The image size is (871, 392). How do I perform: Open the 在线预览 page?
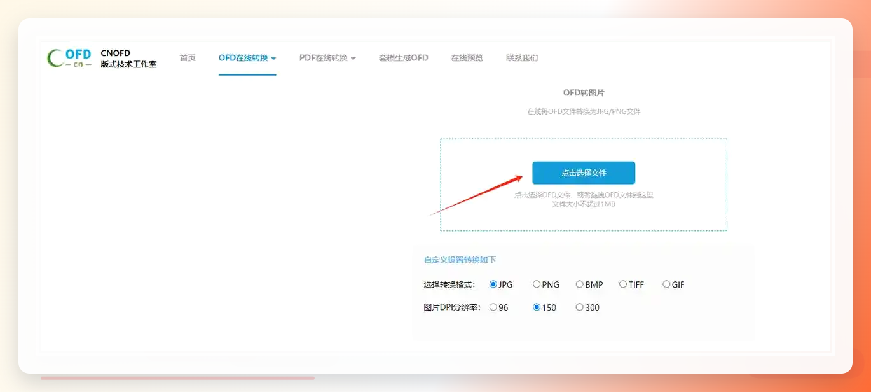(467, 58)
